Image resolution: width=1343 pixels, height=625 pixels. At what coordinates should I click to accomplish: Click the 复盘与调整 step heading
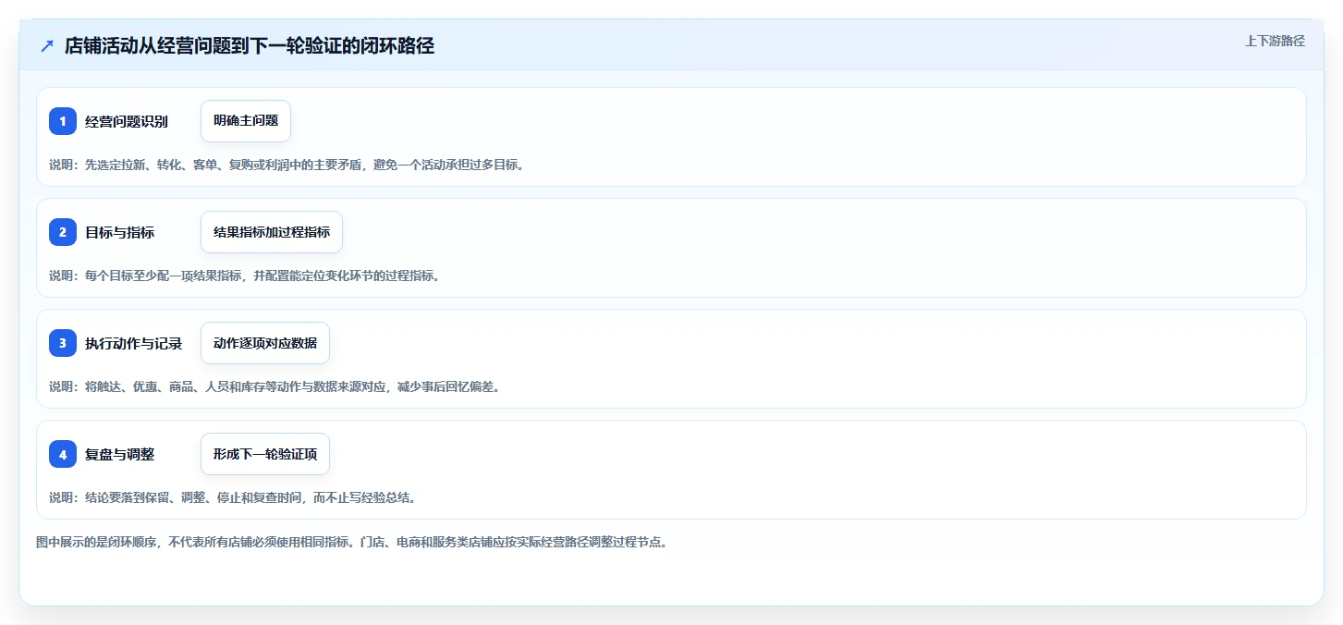120,454
